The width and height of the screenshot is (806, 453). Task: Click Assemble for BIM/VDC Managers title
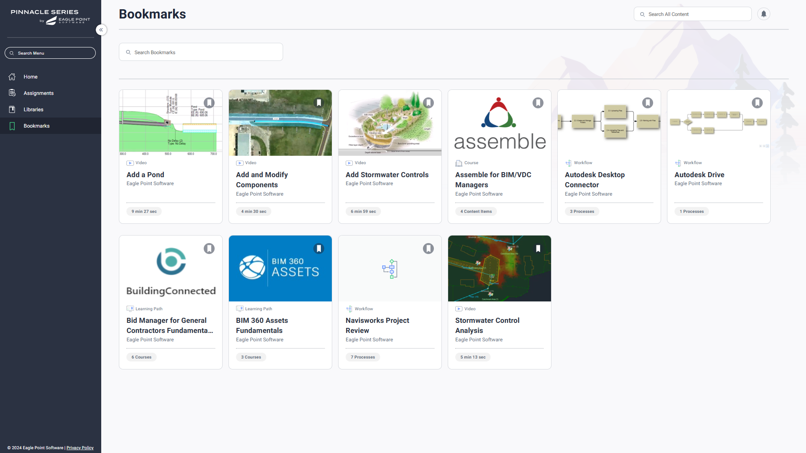click(493, 180)
